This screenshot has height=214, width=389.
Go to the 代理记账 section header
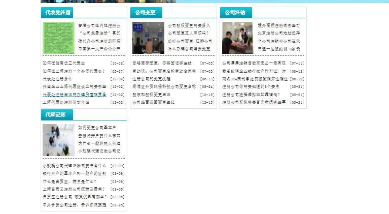[55, 115]
